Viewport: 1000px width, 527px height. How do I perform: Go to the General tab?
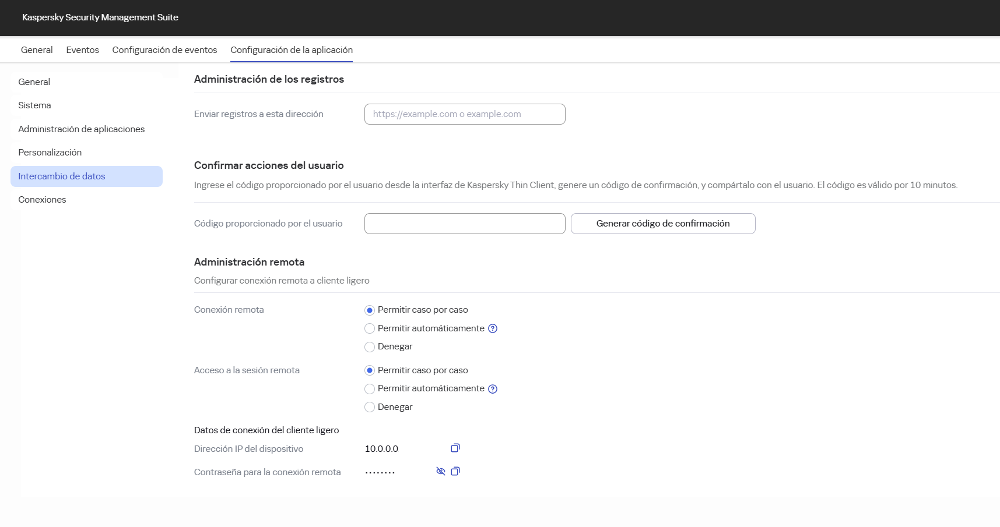pyautogui.click(x=36, y=50)
